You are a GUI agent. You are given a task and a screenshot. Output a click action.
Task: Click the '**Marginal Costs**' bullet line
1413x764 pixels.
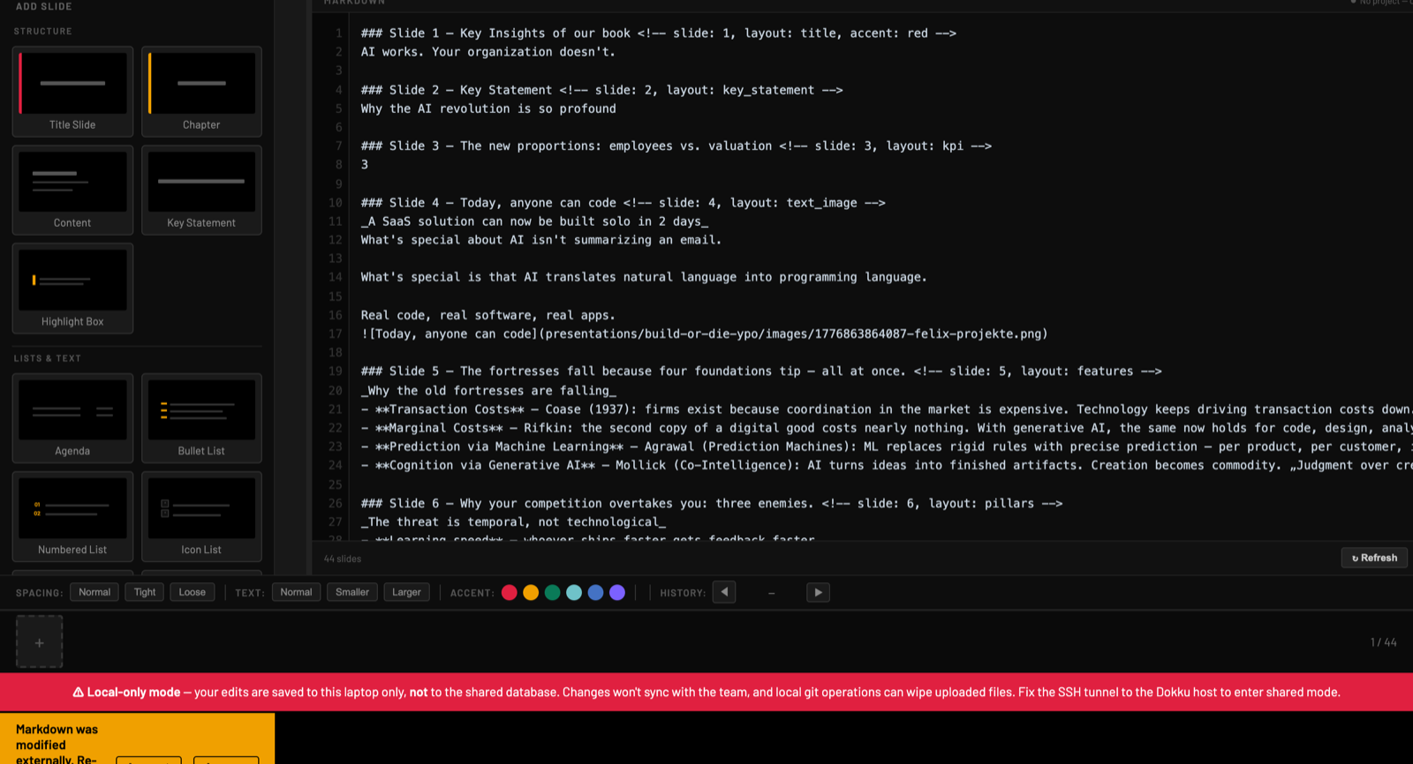pos(886,428)
